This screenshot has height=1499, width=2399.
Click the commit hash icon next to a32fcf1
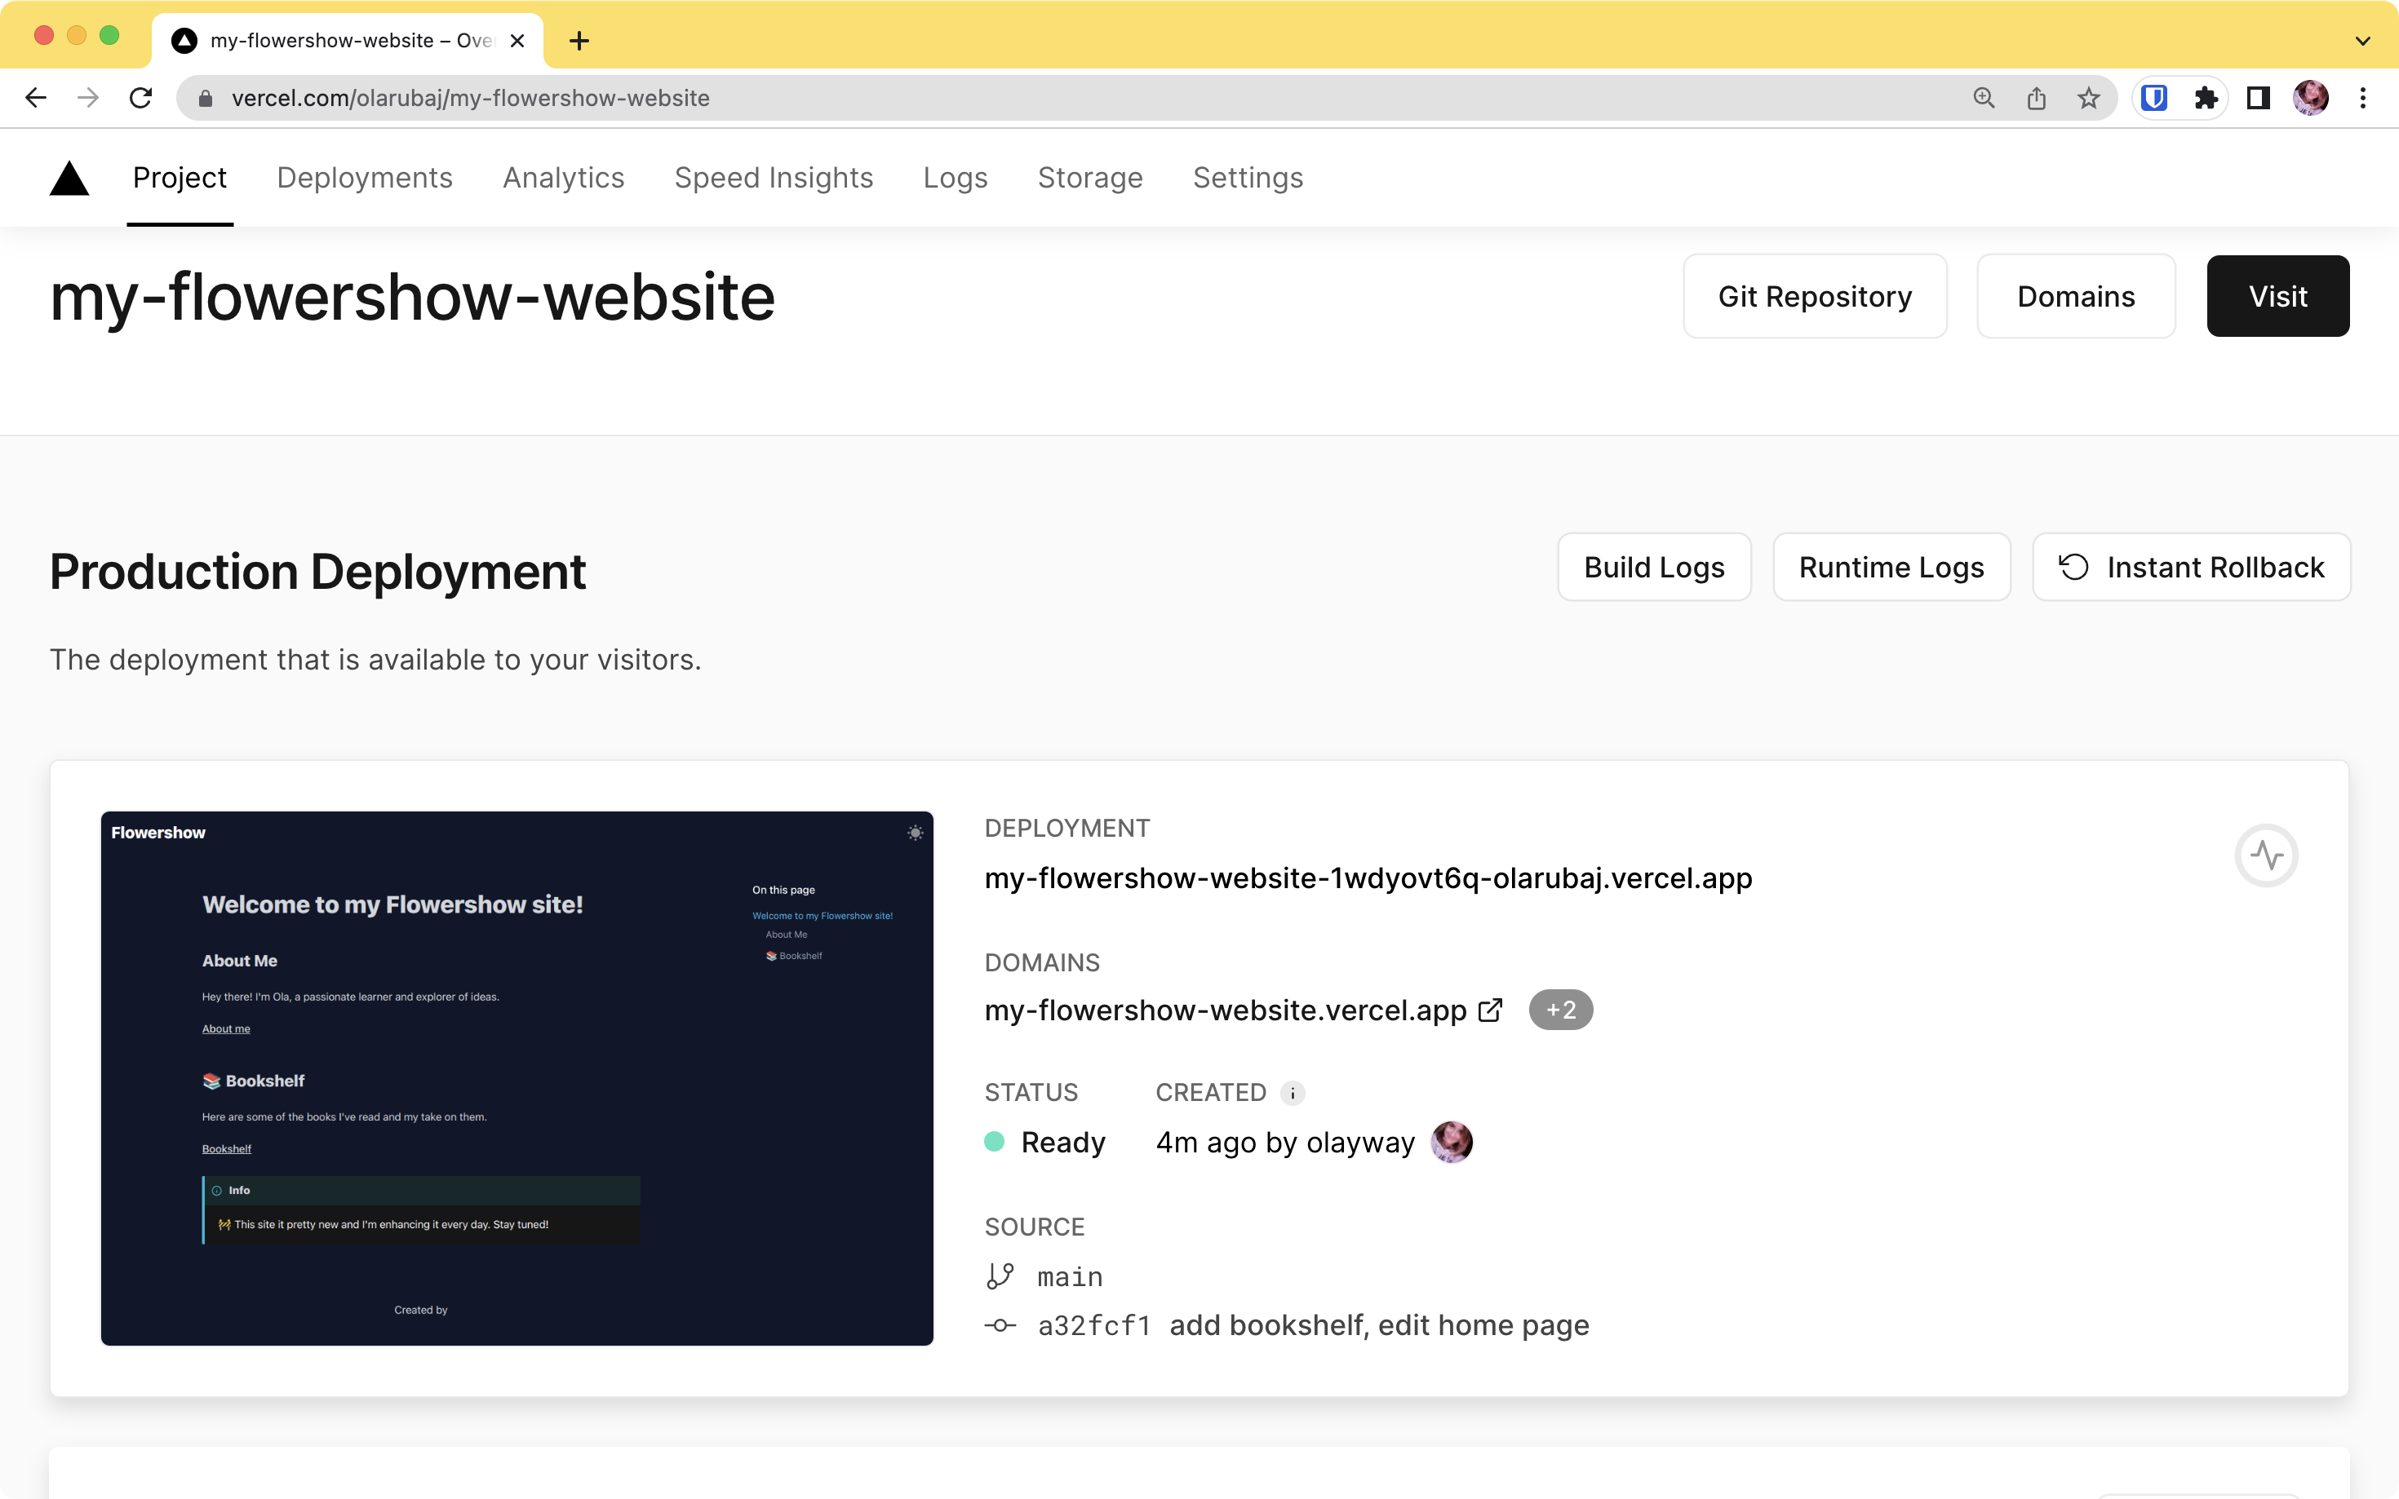pyautogui.click(x=1002, y=1326)
